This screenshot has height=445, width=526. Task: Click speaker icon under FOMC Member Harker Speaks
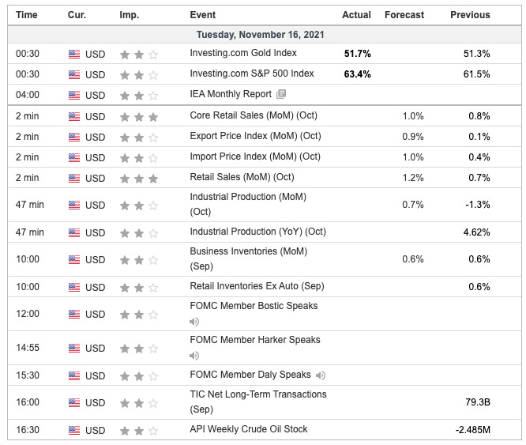click(194, 356)
